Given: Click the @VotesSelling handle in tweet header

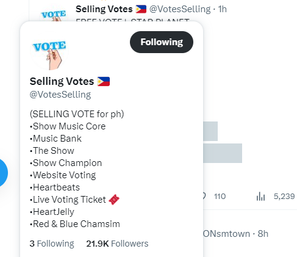Looking at the screenshot, I should point(180,9).
